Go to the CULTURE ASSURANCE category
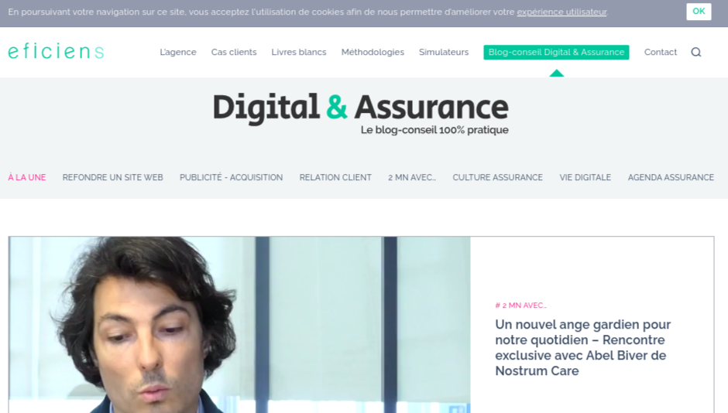728x413 pixels. coord(498,178)
